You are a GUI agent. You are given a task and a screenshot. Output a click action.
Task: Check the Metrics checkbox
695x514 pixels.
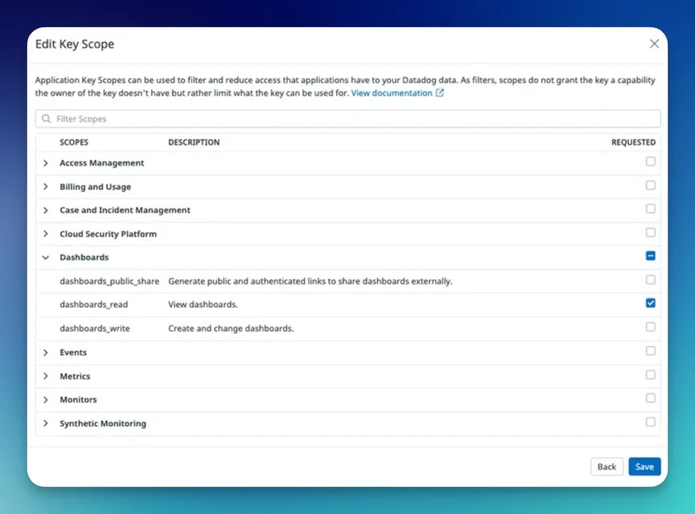pos(650,374)
